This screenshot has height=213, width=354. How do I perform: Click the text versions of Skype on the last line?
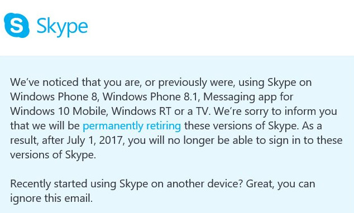coord(53,155)
